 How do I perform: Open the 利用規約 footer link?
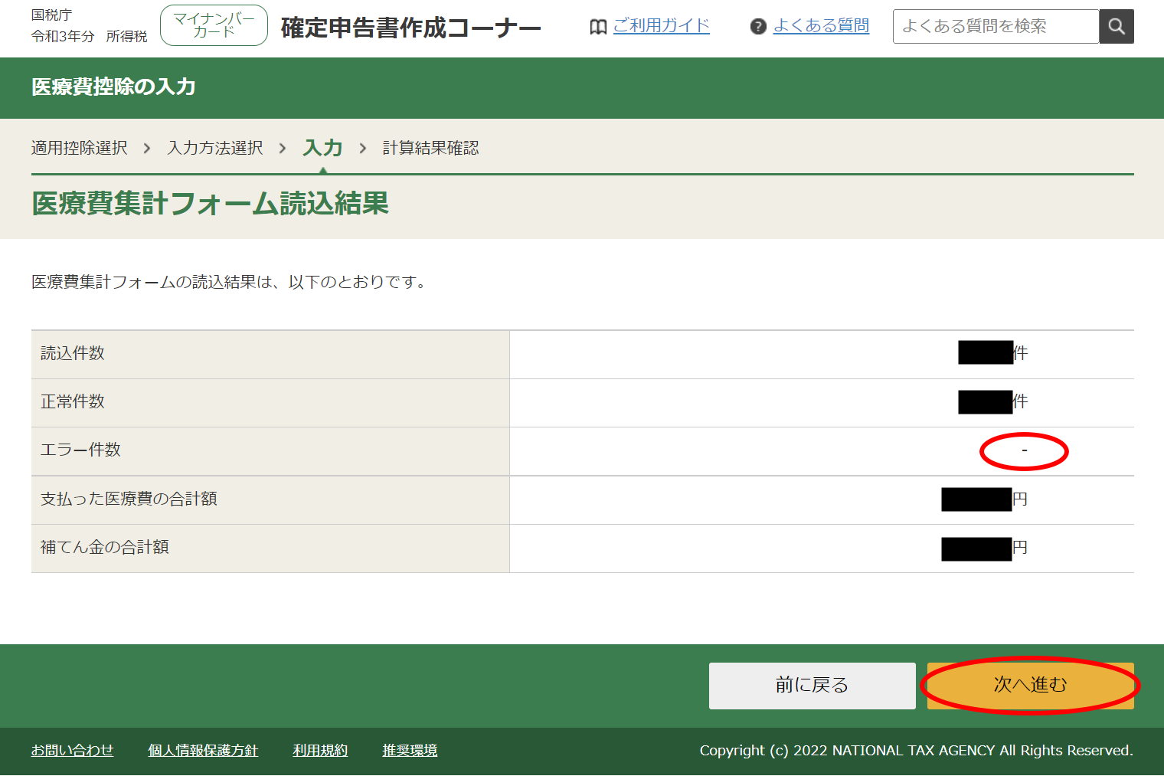click(x=320, y=751)
